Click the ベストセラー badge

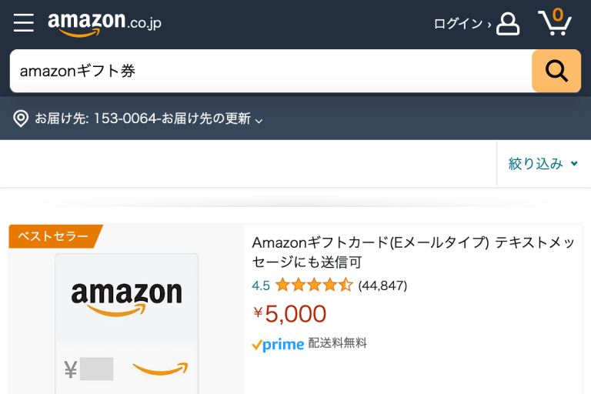pyautogui.click(x=52, y=236)
